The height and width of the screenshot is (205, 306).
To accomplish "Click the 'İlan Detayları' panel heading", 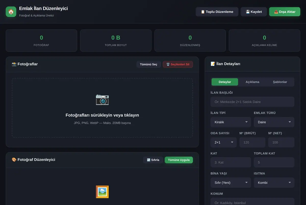I will [x=225, y=64].
